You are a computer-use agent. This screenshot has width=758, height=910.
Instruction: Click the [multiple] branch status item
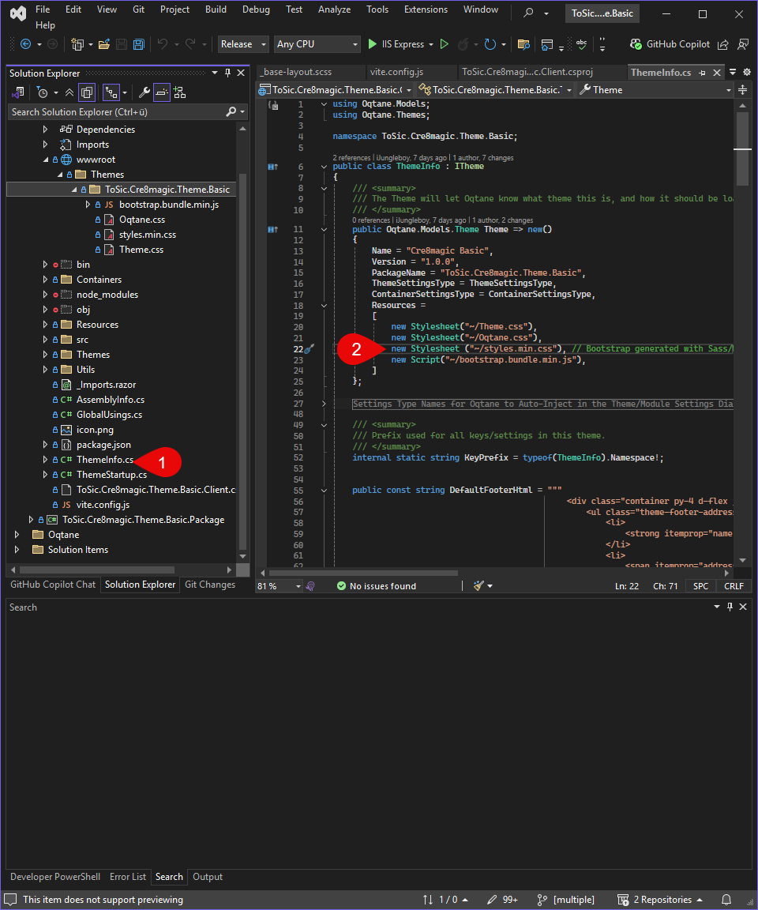566,900
